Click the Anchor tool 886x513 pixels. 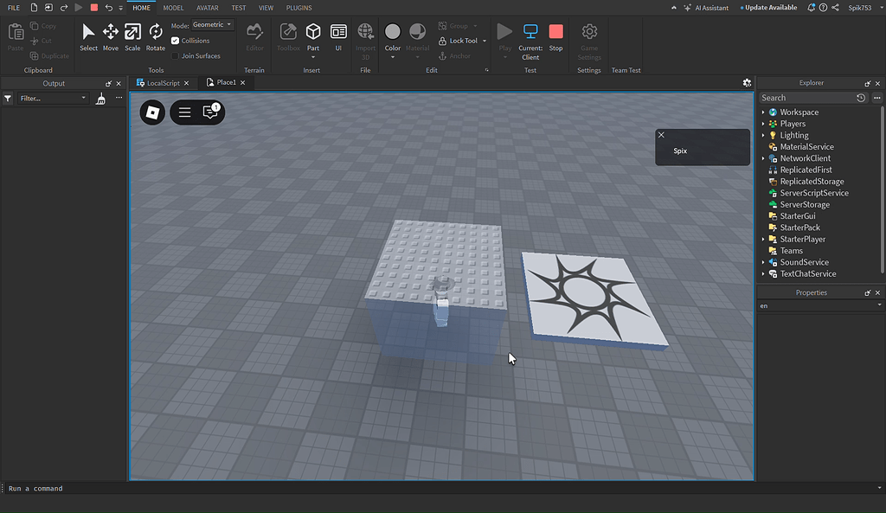tap(455, 56)
